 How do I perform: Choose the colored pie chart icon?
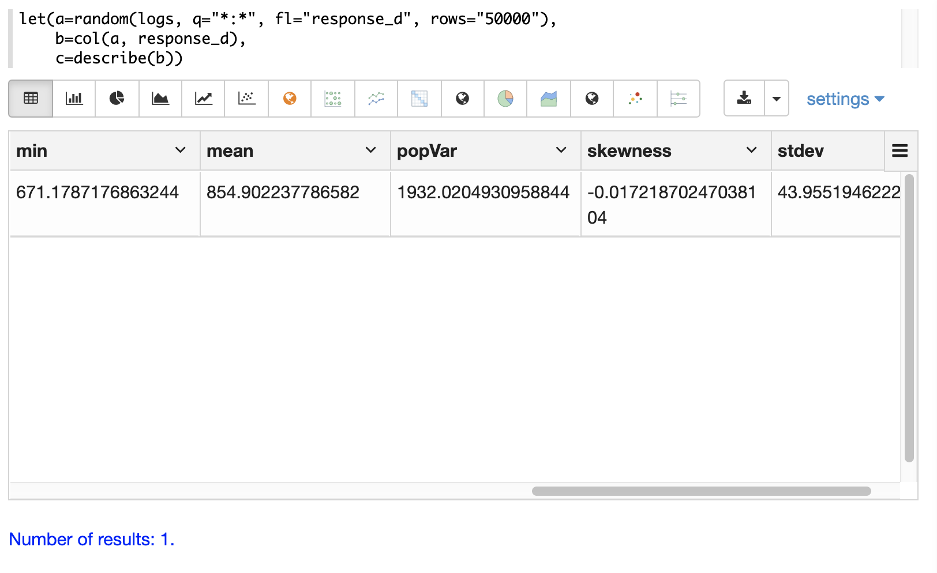505,99
